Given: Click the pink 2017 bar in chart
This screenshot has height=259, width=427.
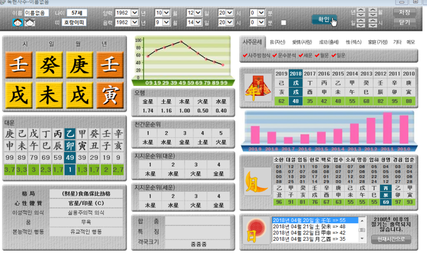Looking at the screenshot, I should 288,140.
